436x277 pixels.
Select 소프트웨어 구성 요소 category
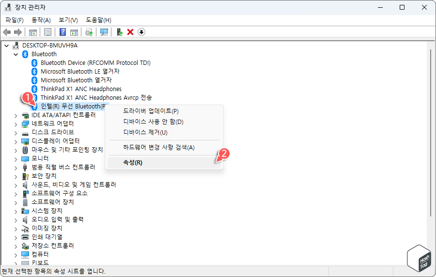pos(60,193)
